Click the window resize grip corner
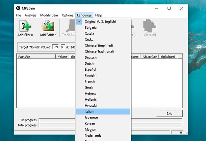Image resolution: width=206 pixels, height=141 pixels. tap(186, 133)
